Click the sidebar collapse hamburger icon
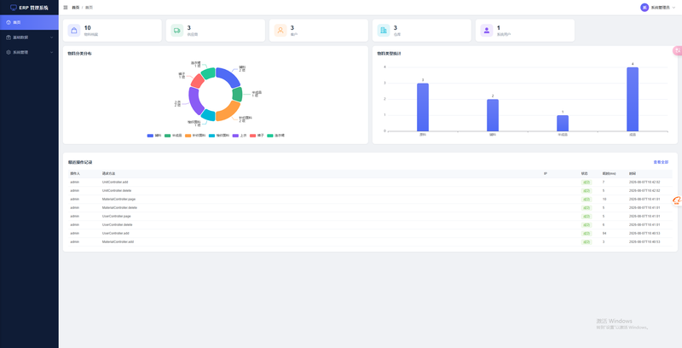Image resolution: width=682 pixels, height=348 pixels. [66, 8]
